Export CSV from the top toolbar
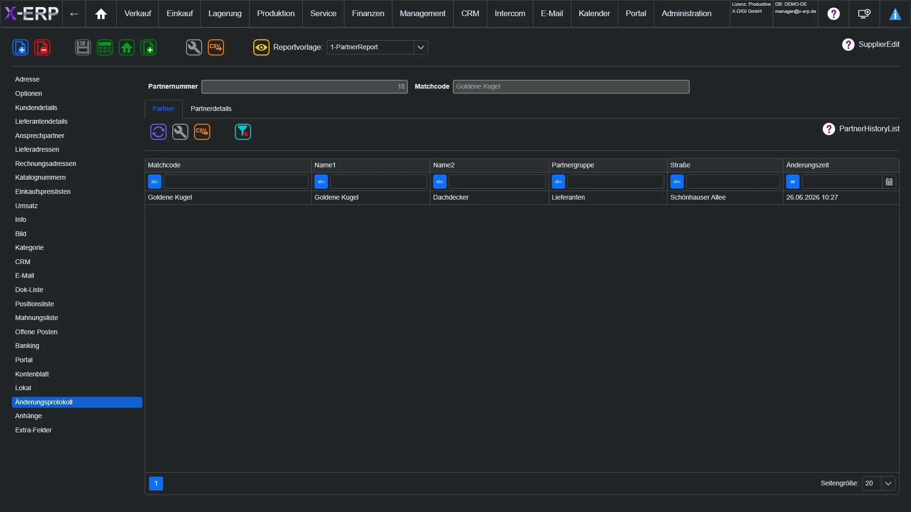Image resolution: width=911 pixels, height=512 pixels. (x=216, y=47)
